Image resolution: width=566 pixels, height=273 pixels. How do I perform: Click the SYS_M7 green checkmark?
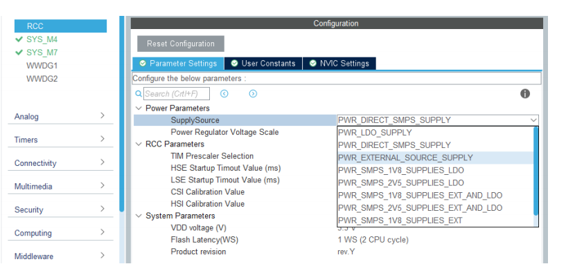pyautogui.click(x=19, y=53)
